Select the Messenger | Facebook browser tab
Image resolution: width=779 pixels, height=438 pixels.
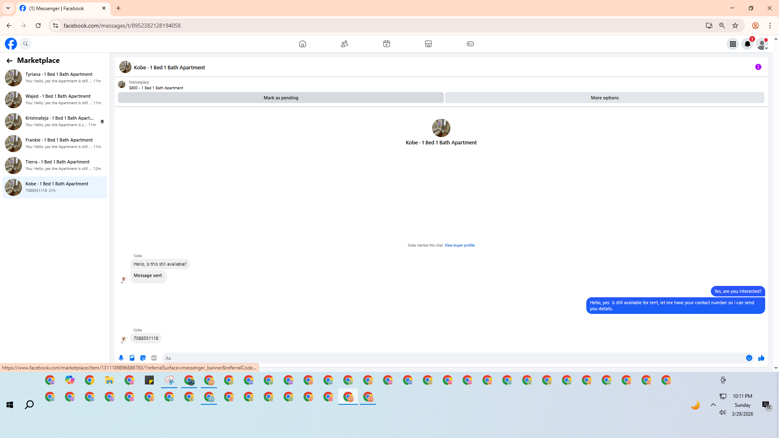tap(63, 8)
